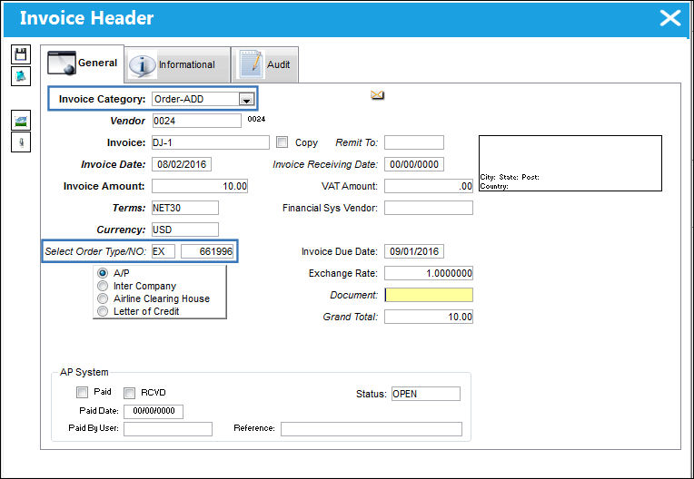Select the Airline Clearing House option
The height and width of the screenshot is (479, 694).
tap(103, 298)
